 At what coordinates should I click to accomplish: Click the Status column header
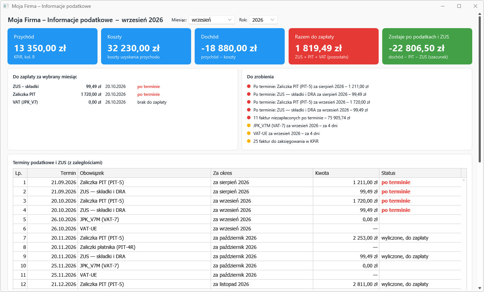[420, 173]
